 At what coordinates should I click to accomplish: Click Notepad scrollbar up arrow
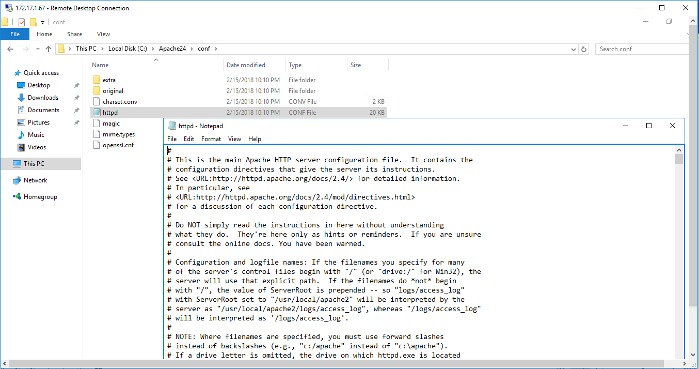click(679, 149)
